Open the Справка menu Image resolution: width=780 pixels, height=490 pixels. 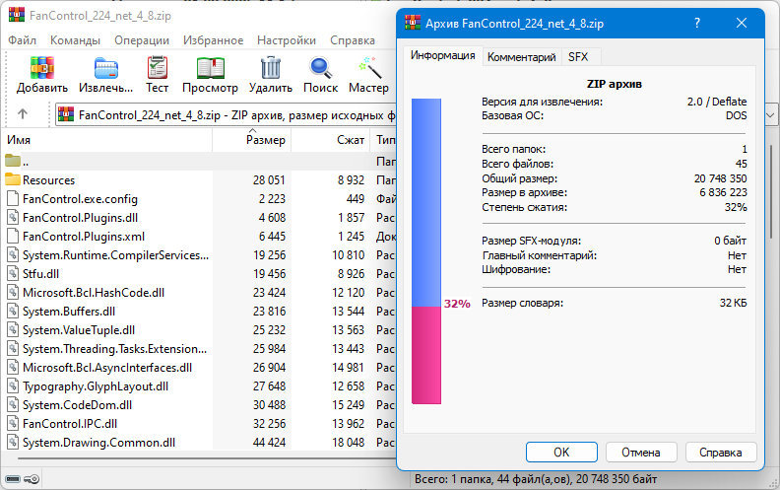tap(353, 40)
